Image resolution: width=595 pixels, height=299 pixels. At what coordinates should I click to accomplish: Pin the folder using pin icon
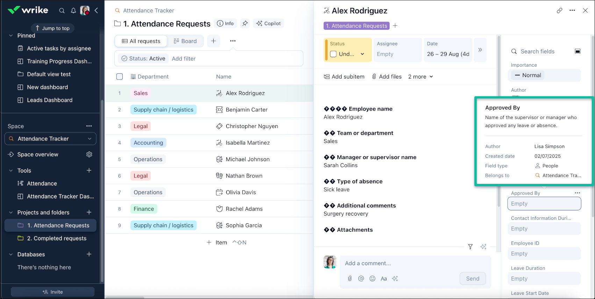point(245,23)
